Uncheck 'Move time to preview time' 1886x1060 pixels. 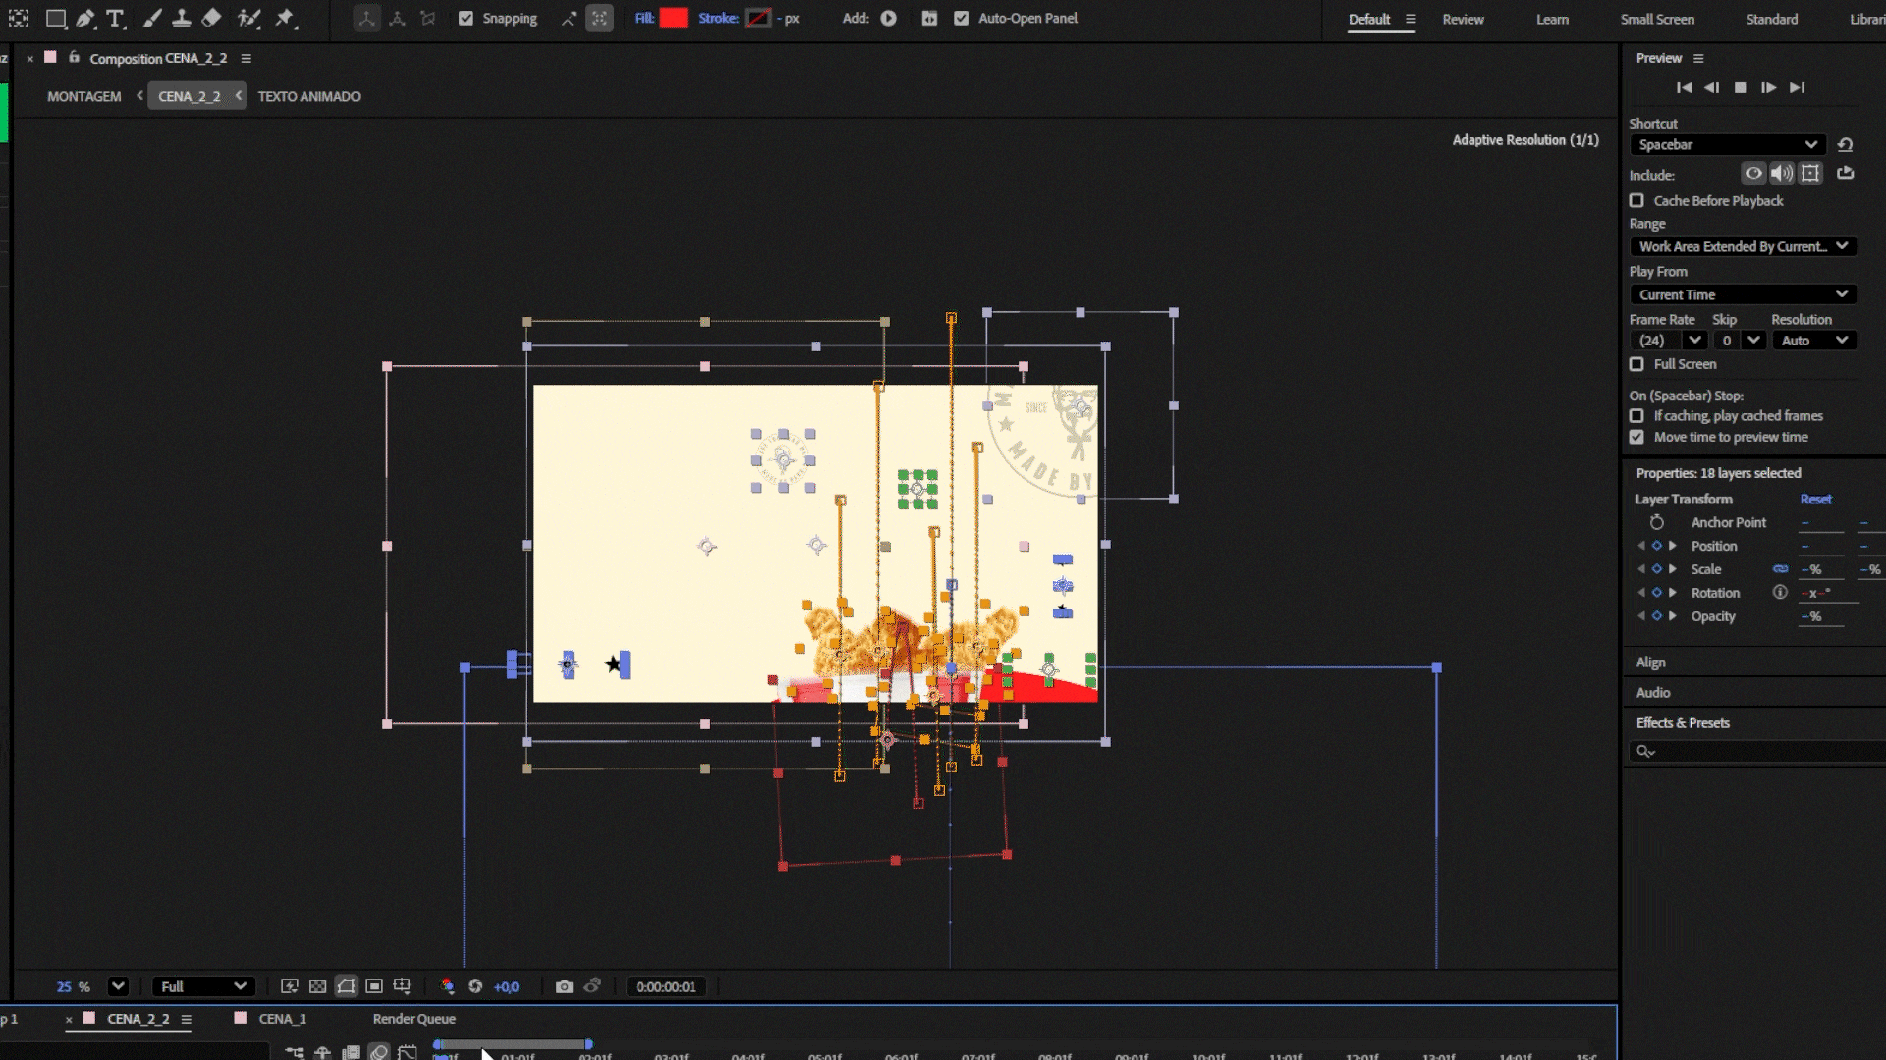(1636, 437)
